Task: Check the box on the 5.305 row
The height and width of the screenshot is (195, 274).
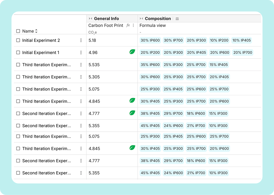Action: click(18, 77)
